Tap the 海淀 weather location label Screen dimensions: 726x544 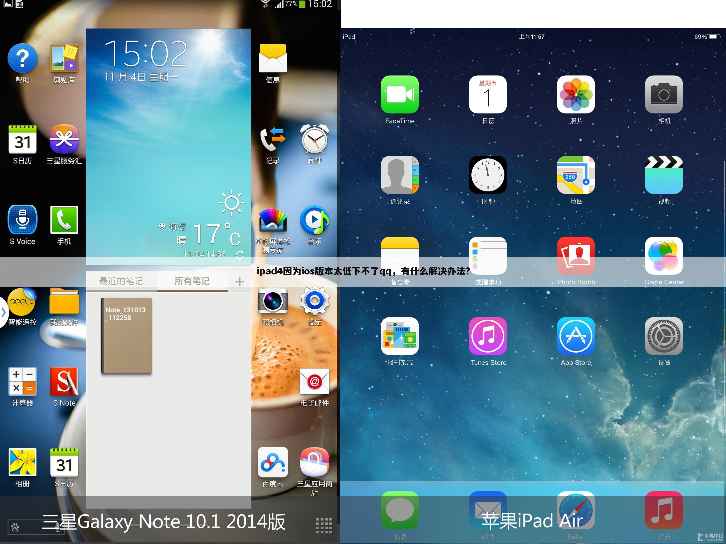tap(177, 227)
